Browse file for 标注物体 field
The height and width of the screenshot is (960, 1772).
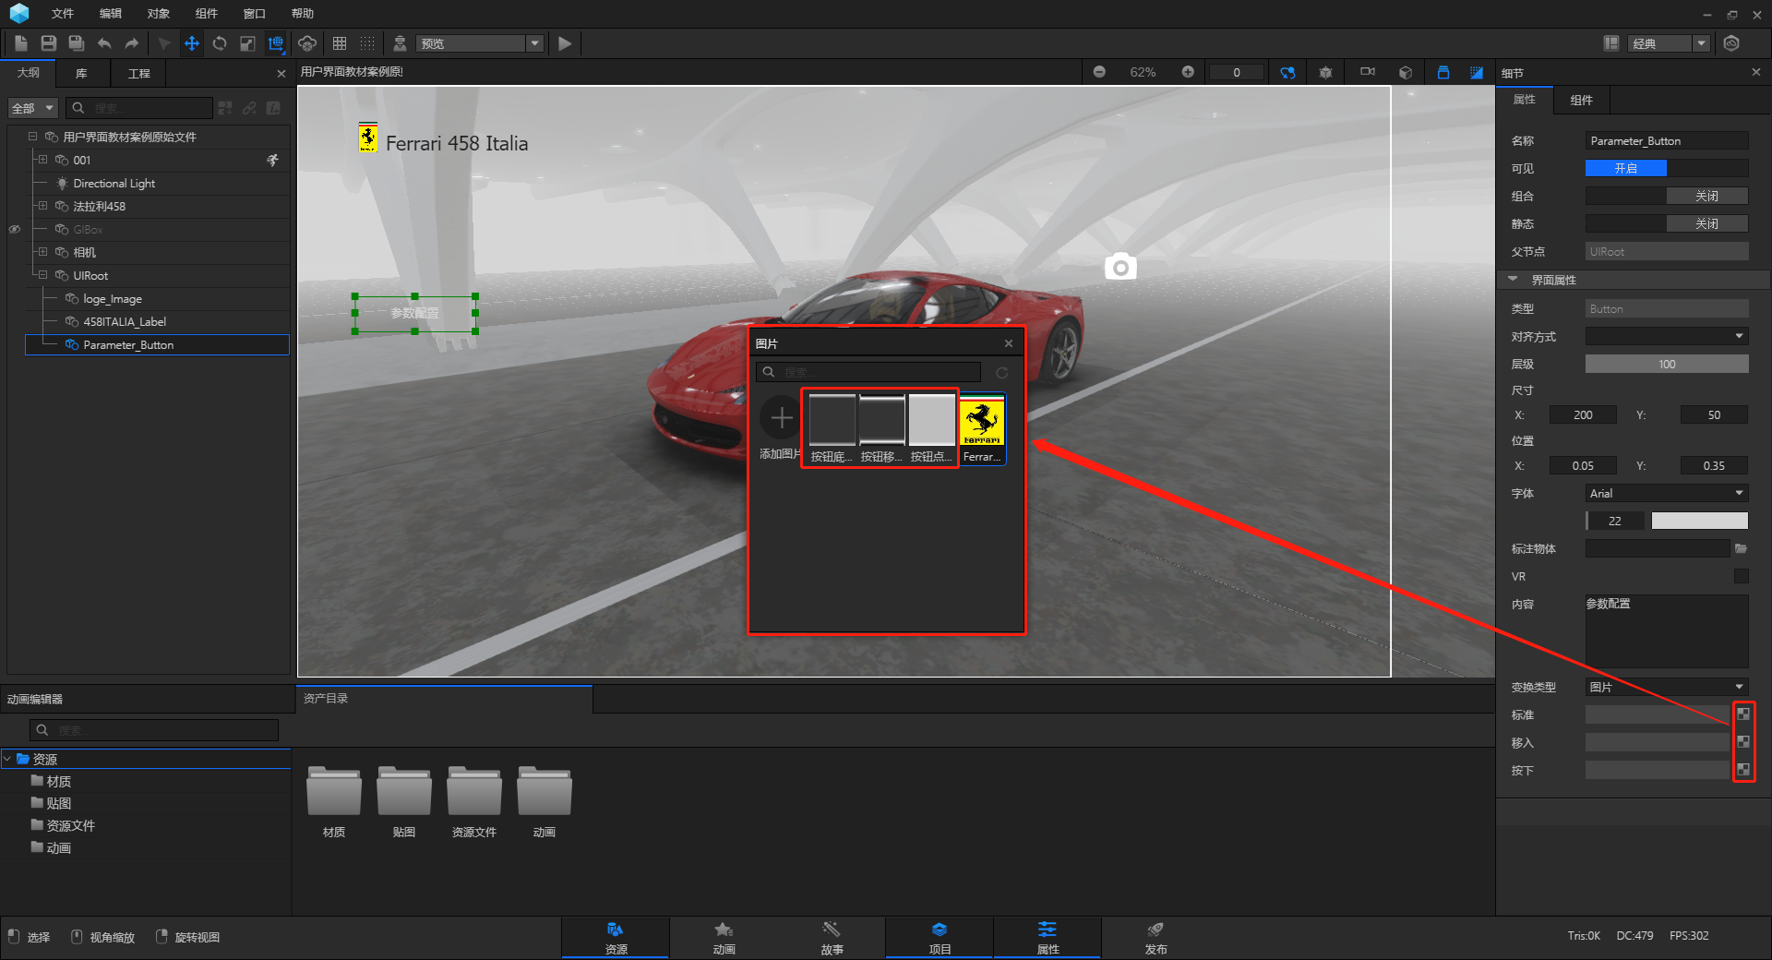click(1741, 548)
